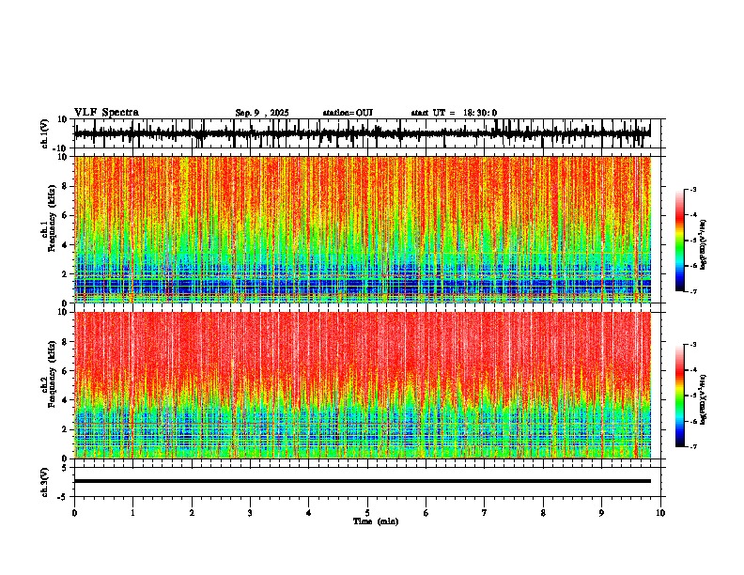This screenshot has width=744, height=575.
Task: Click the "ch.3(V)" axis label
Action: tap(45, 483)
